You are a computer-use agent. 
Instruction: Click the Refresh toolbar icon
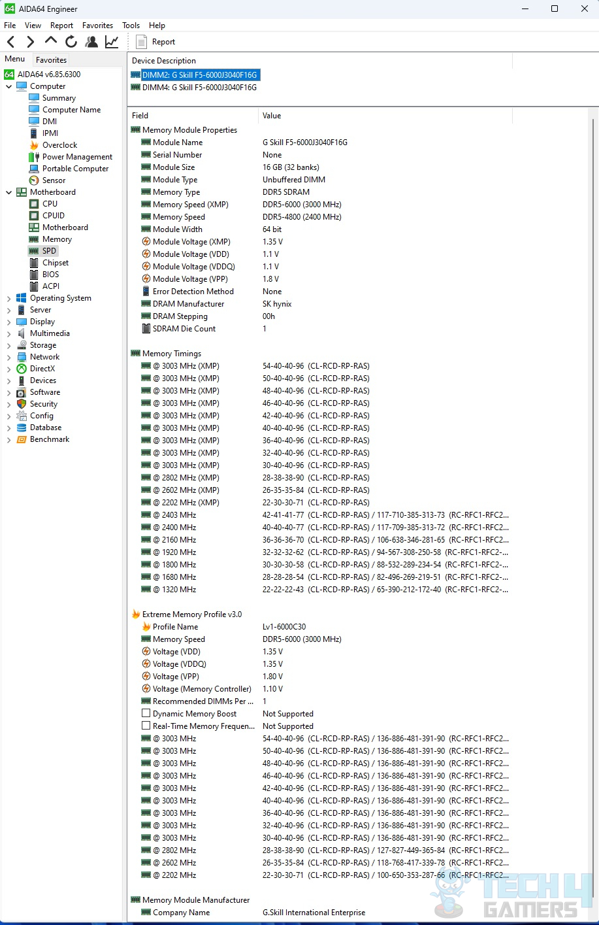tap(71, 42)
